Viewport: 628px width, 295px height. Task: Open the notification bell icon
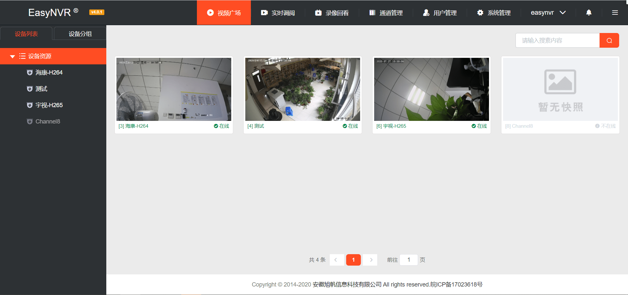click(588, 12)
